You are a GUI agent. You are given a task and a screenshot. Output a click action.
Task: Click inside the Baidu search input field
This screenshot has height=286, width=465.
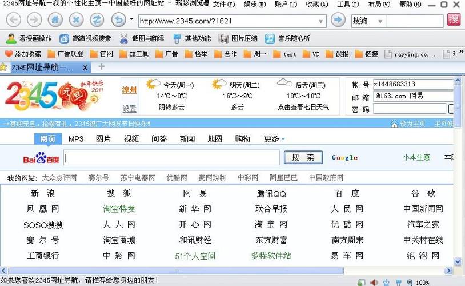coord(171,158)
